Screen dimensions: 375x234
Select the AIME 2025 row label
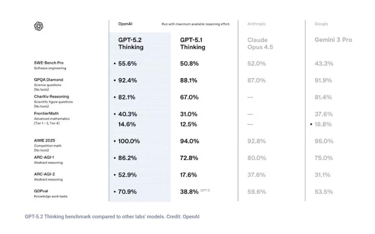point(45,140)
